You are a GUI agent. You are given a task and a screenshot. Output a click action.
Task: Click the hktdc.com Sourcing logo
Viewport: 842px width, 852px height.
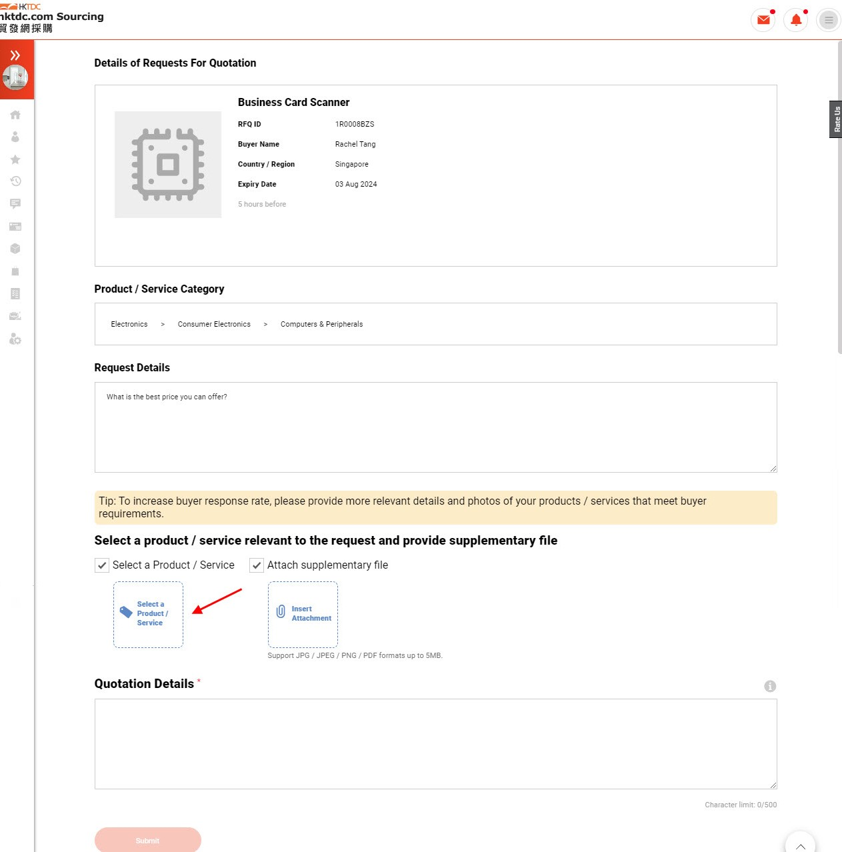tap(52, 18)
